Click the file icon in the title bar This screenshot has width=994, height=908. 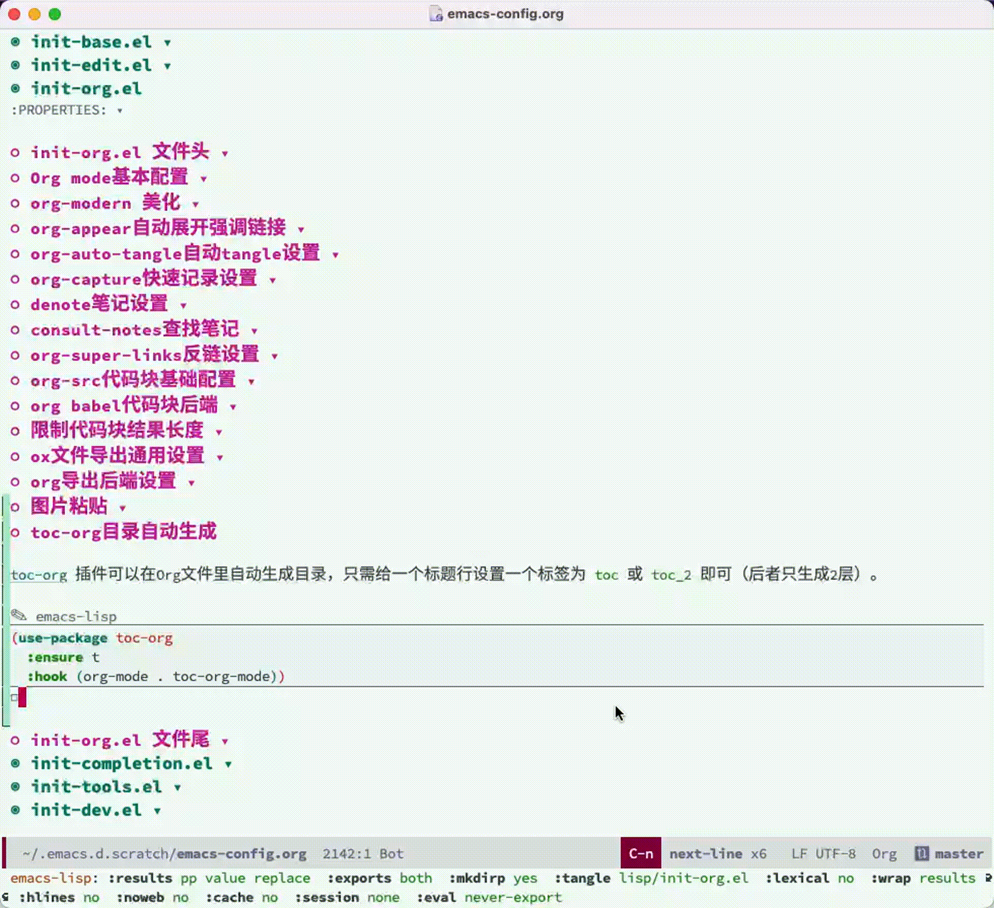point(436,14)
